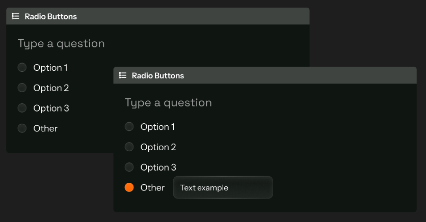Screen dimensions: 426x222
Task: Click the 'Other' label in the back panel
Action: click(45, 128)
